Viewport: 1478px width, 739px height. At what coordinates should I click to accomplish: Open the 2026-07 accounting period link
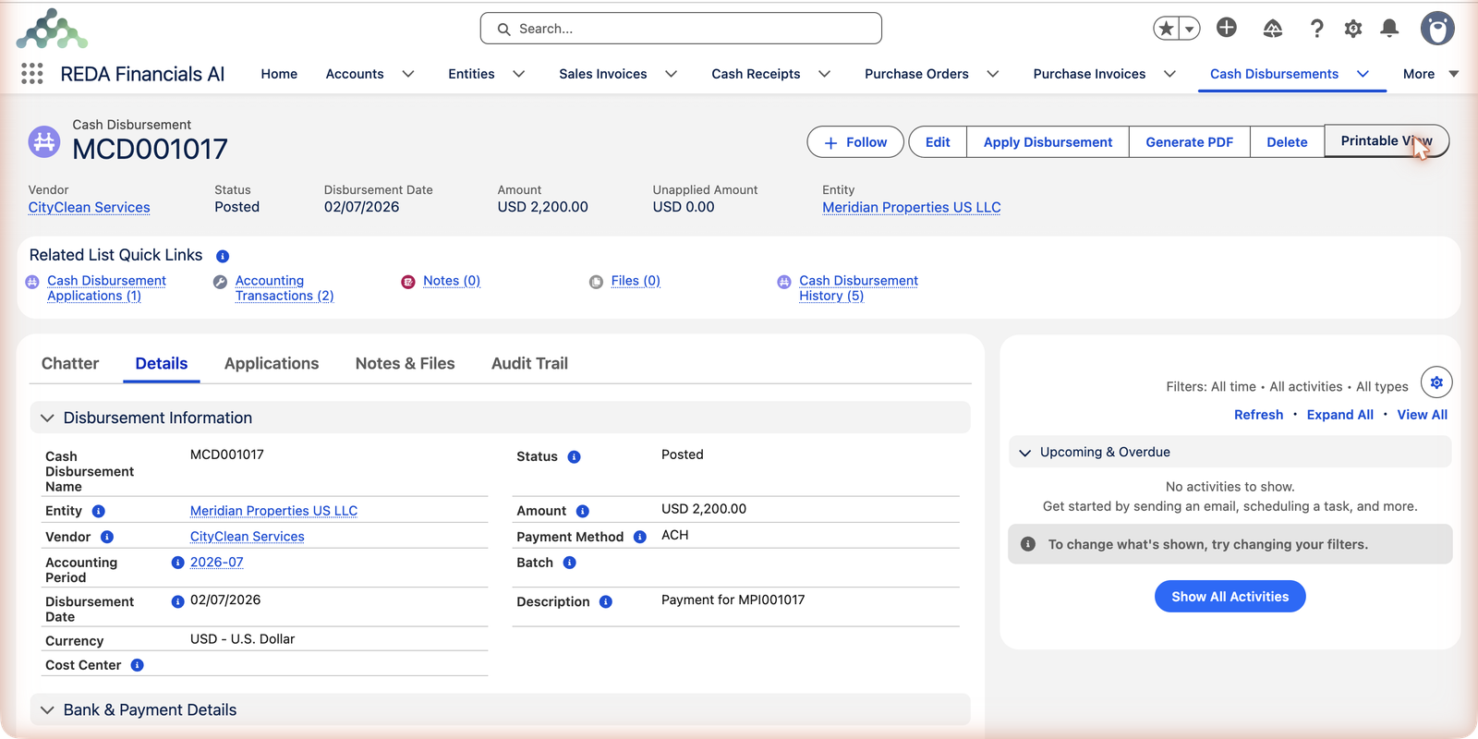click(216, 563)
